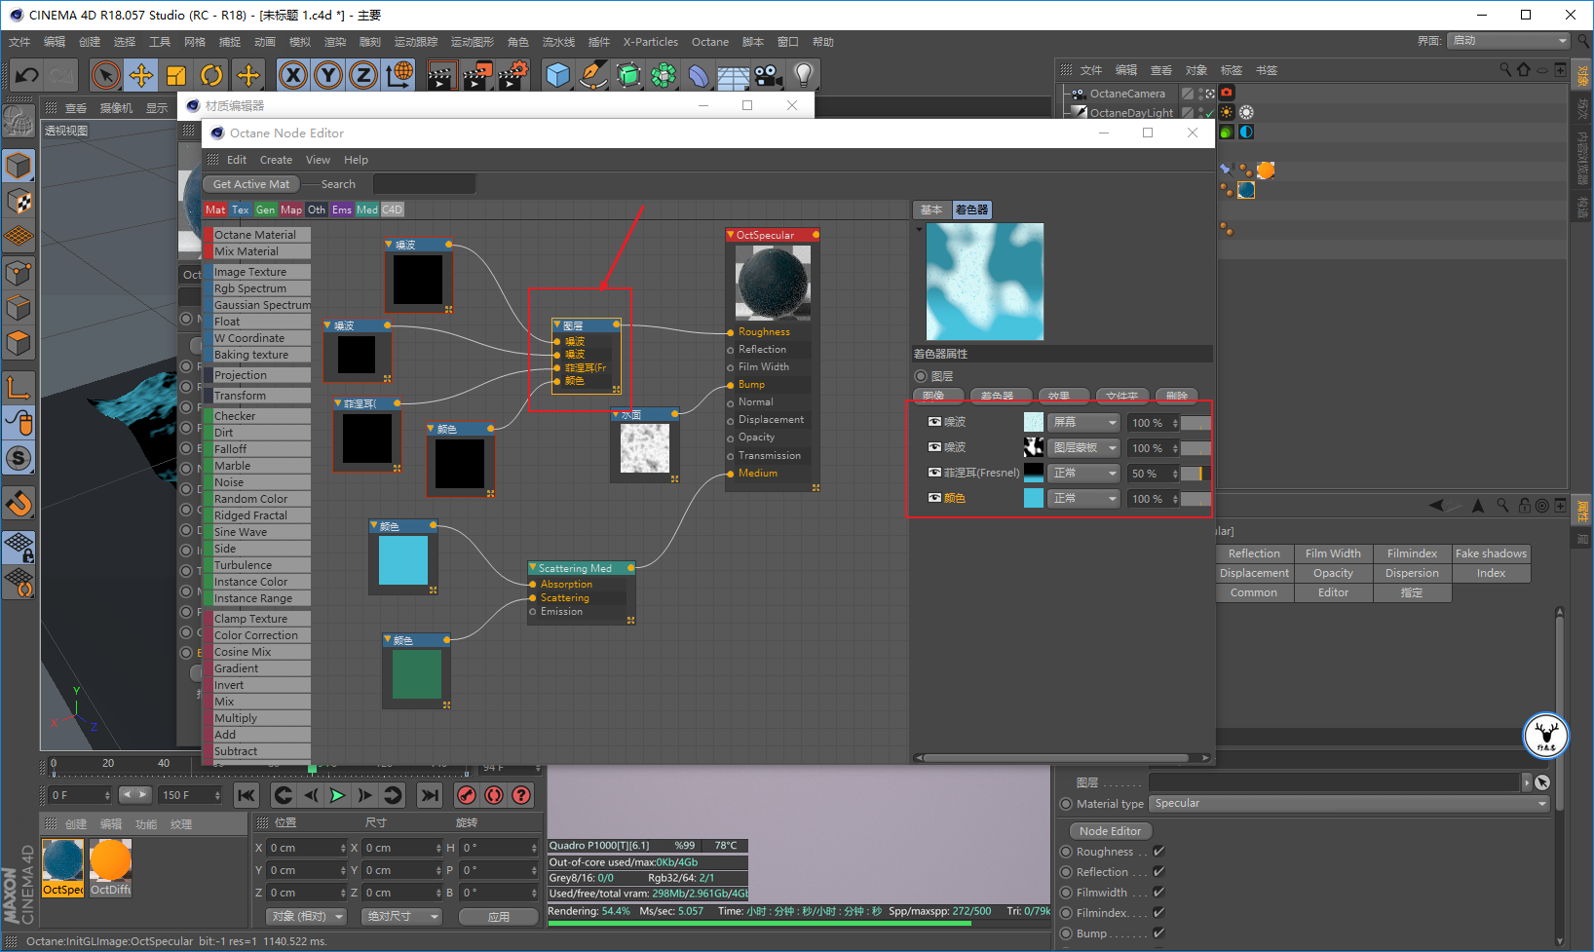Uncheck the Roughness checkbox
Image resolution: width=1594 pixels, height=952 pixels.
click(1158, 851)
